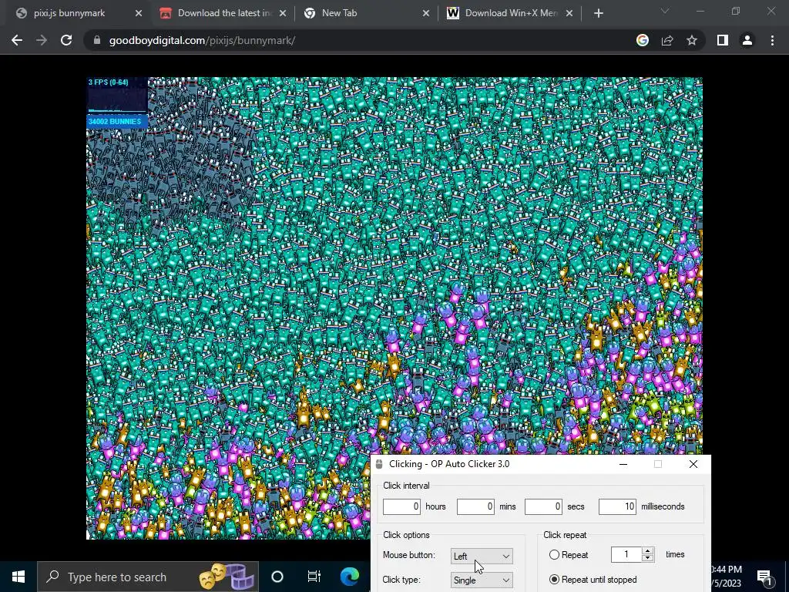The image size is (789, 592).
Task: Switch to Download Win+X Menu tab
Action: tap(509, 14)
